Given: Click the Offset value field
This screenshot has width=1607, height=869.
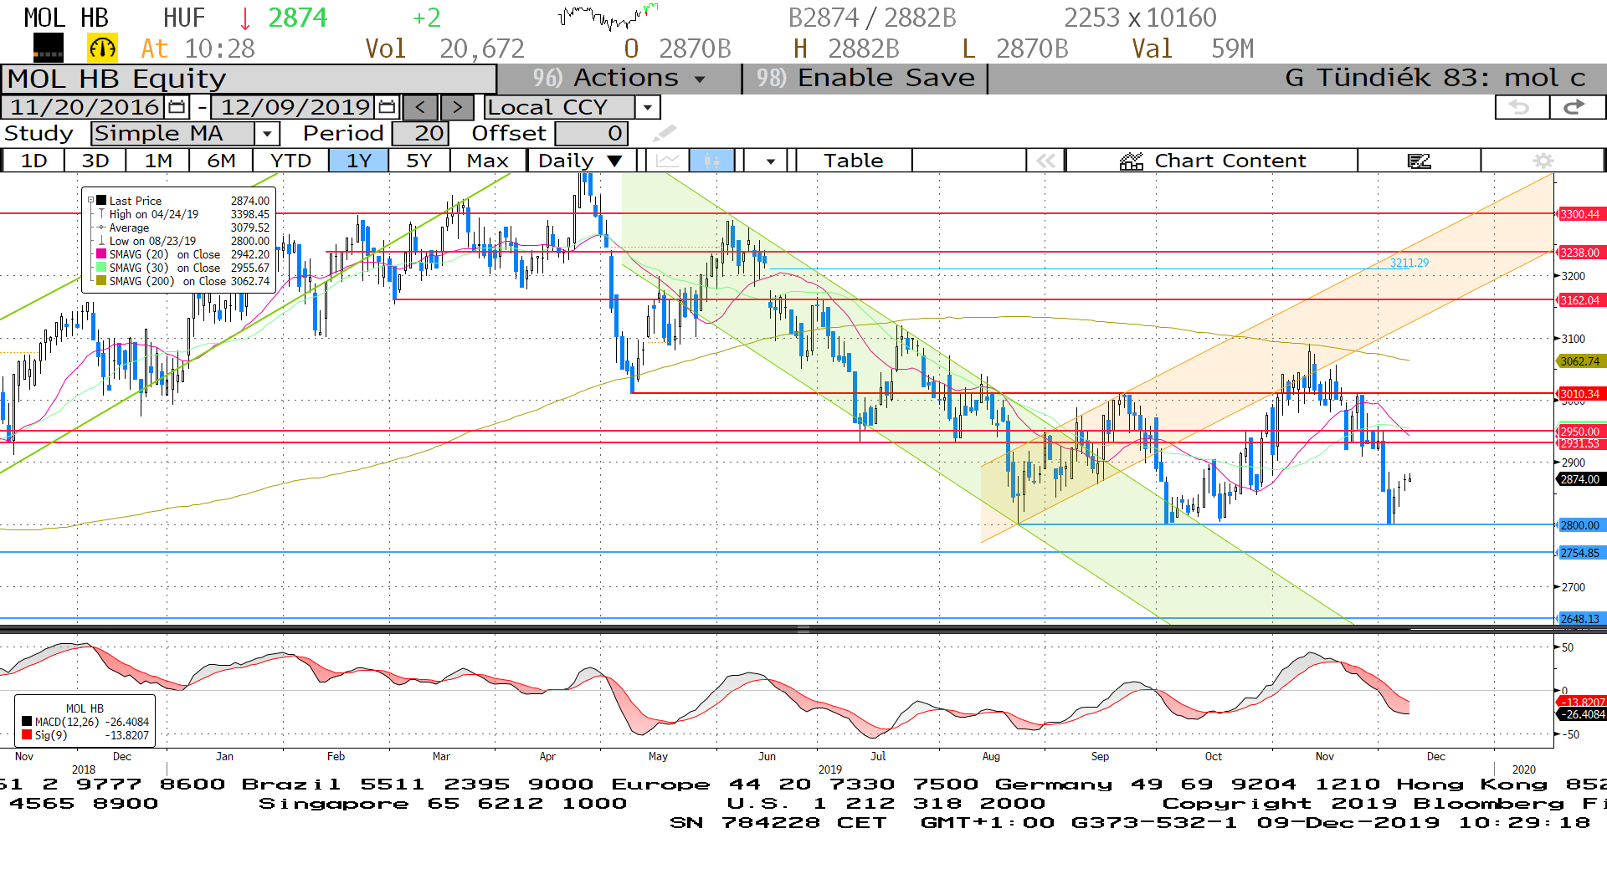Looking at the screenshot, I should [x=591, y=133].
